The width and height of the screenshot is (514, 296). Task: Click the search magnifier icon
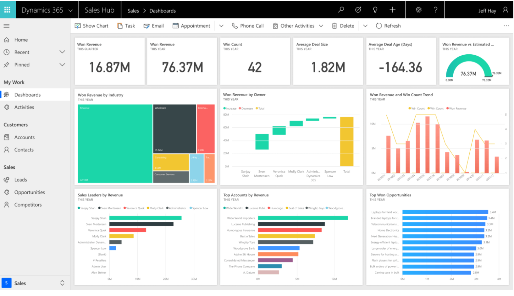pyautogui.click(x=341, y=10)
